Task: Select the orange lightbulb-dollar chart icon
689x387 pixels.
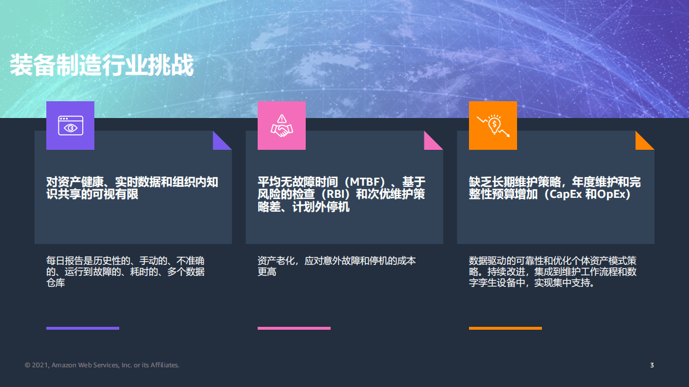Action: [493, 126]
